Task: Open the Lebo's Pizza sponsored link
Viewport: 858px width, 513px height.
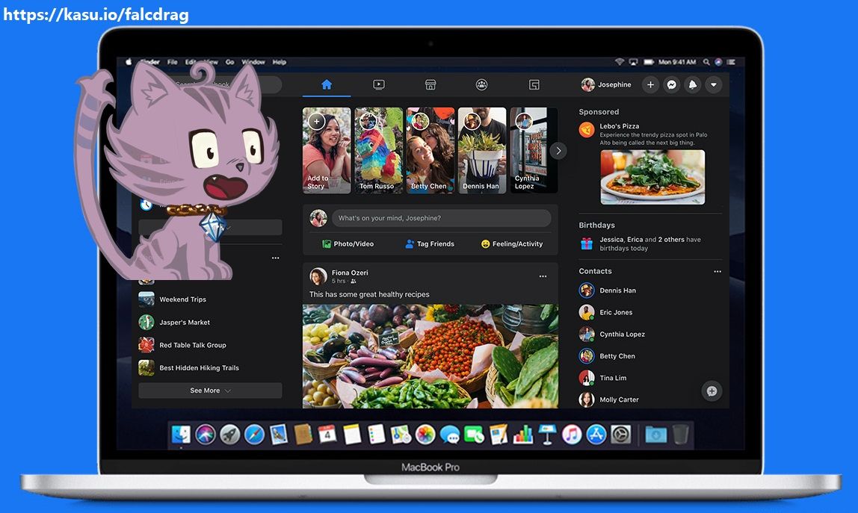Action: pos(620,125)
